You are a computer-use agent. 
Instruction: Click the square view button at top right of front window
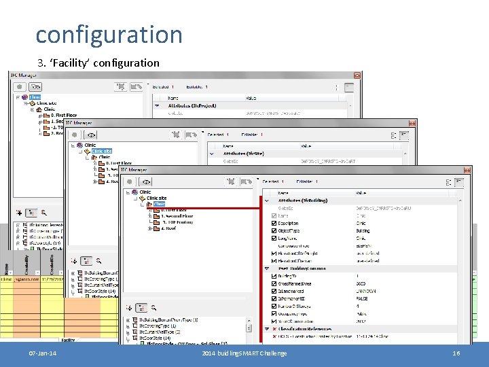459,182
